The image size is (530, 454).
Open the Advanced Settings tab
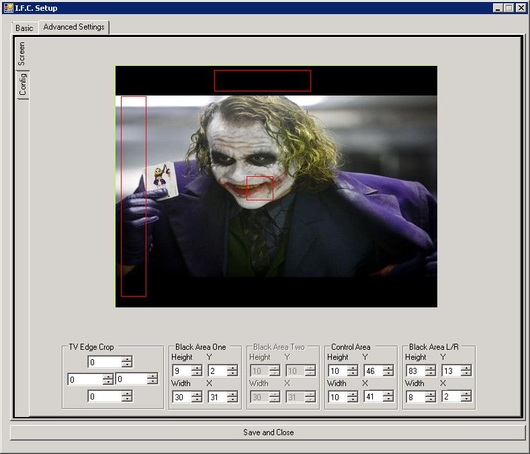pyautogui.click(x=74, y=28)
